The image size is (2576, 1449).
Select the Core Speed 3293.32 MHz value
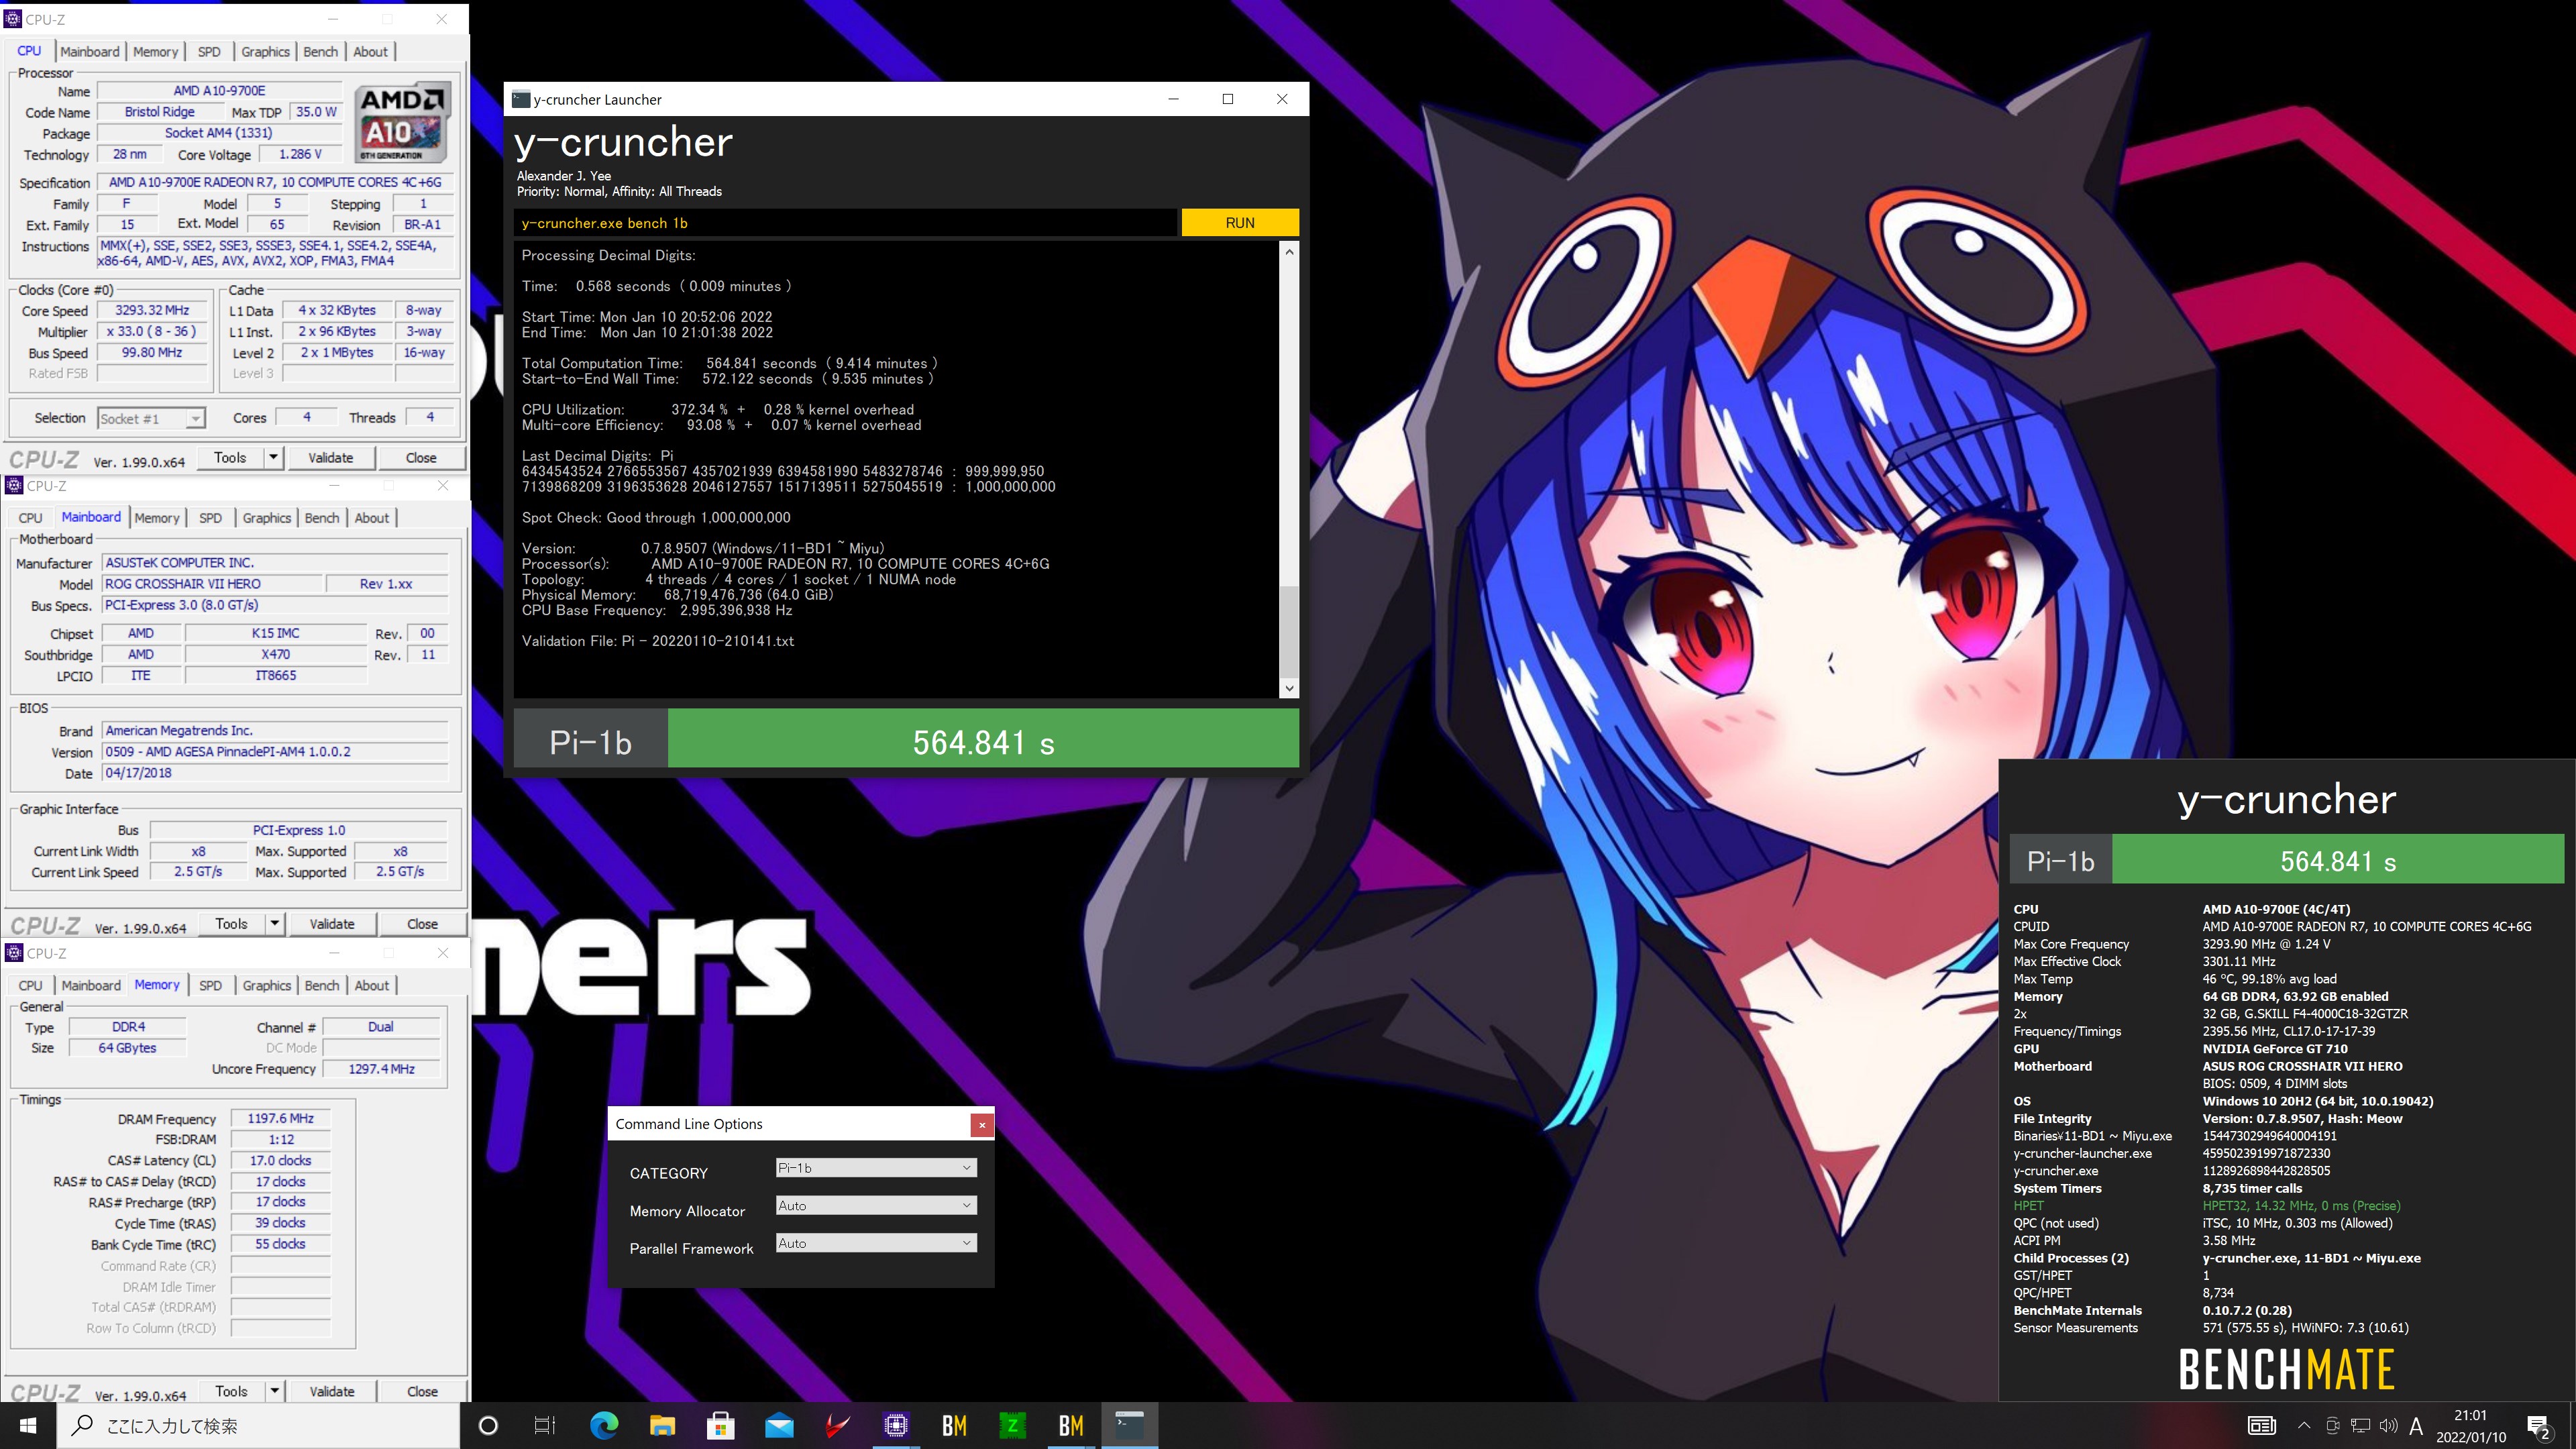152,310
